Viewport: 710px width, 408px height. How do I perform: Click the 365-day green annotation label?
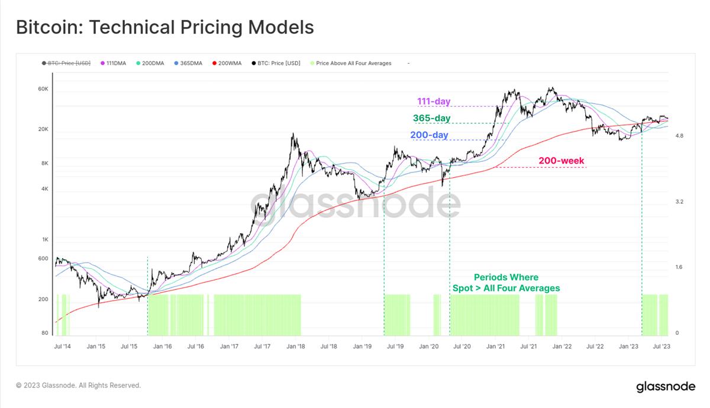[431, 118]
